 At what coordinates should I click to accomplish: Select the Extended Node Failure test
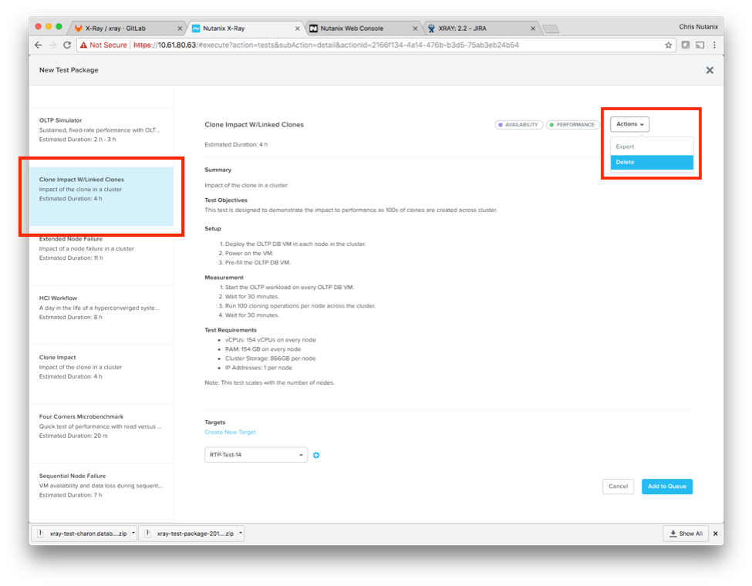click(x=101, y=255)
